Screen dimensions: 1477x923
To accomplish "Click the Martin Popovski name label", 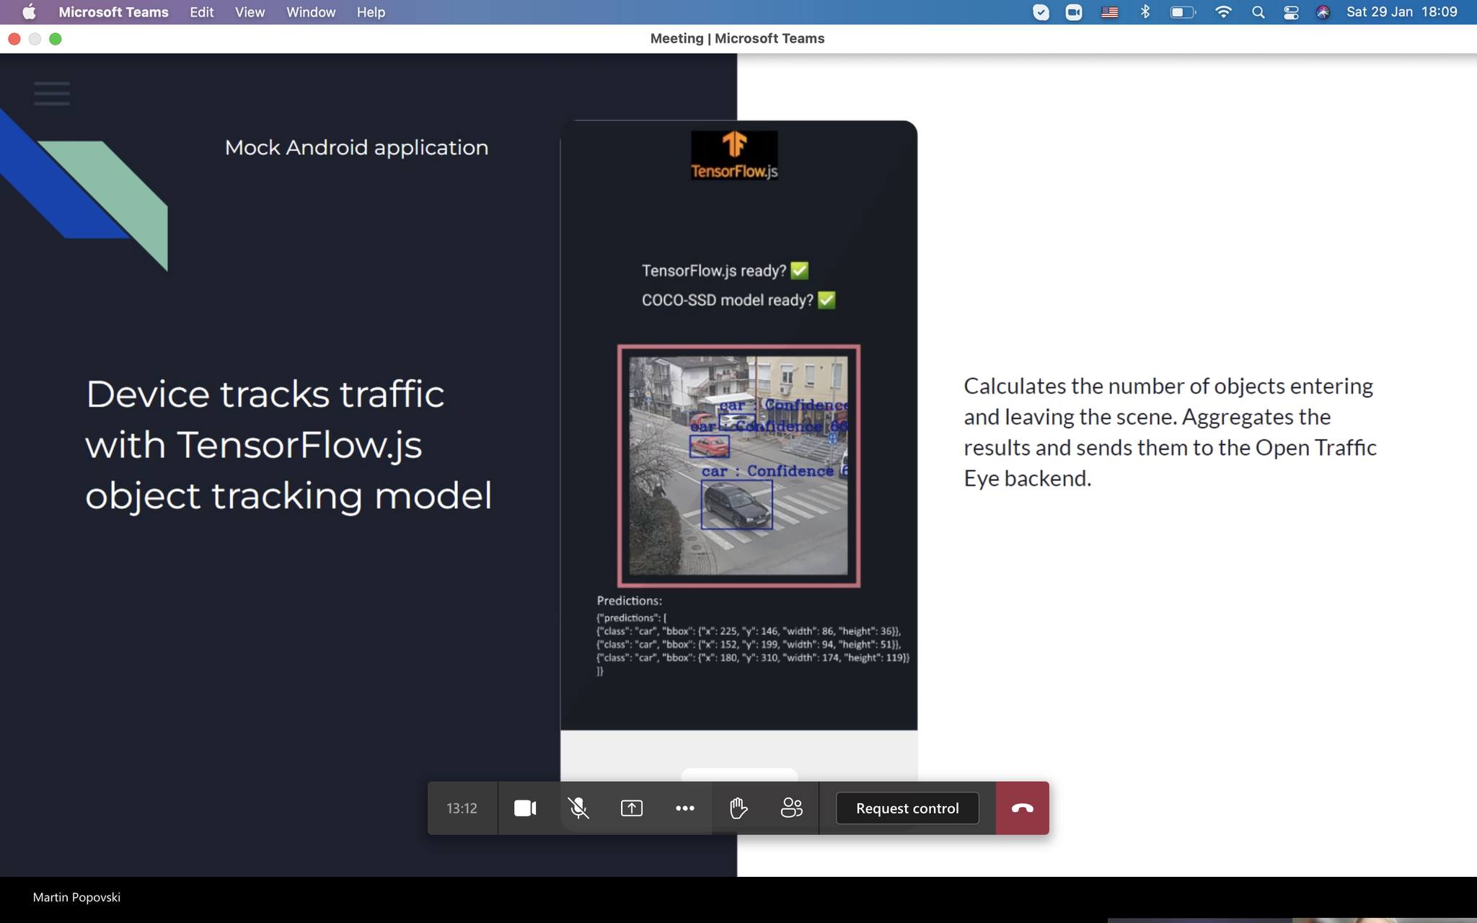I will (x=76, y=897).
